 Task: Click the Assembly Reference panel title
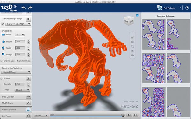pyautogui.click(x=166, y=16)
